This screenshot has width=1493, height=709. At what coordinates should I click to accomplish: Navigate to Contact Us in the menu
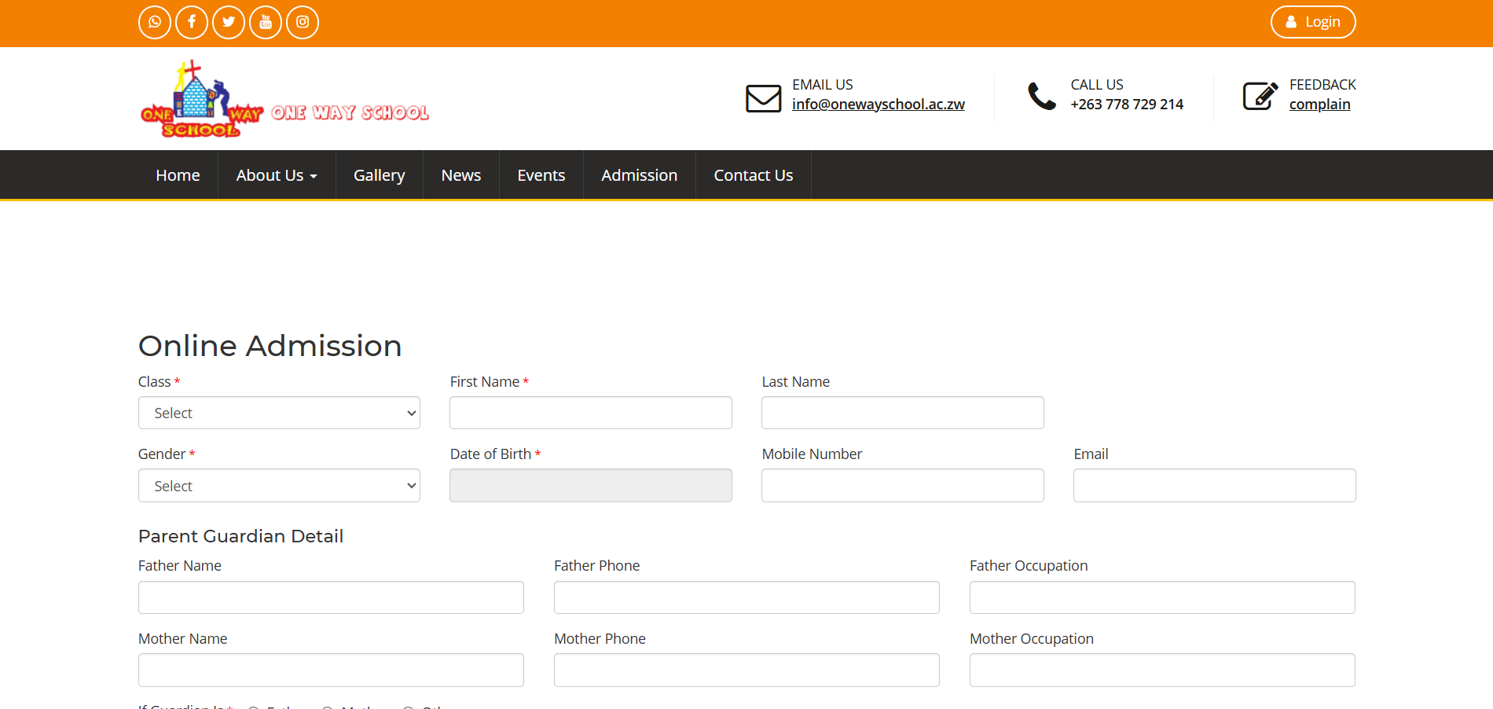[753, 175]
